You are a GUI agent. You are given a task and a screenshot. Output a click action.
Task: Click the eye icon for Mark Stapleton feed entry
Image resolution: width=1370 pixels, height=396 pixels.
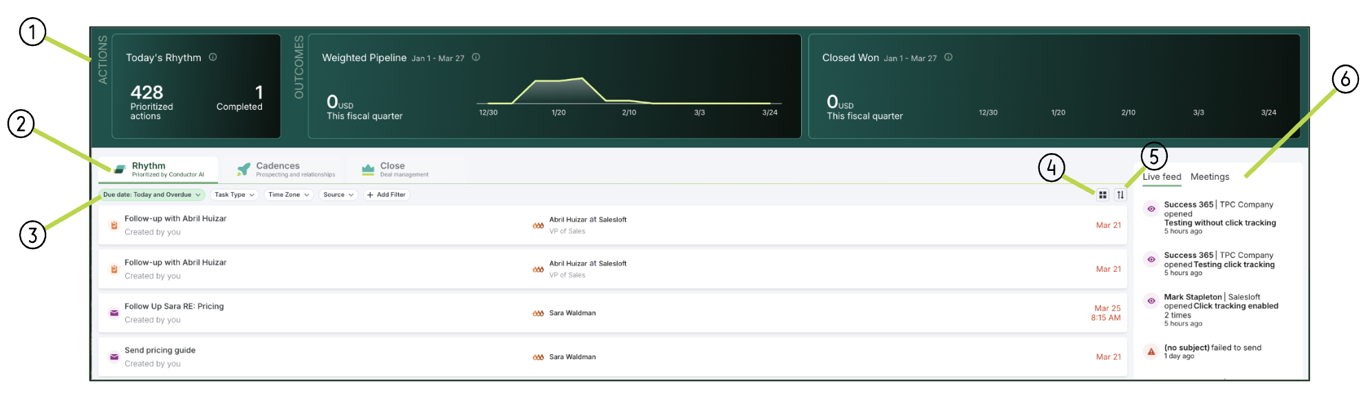(1151, 301)
